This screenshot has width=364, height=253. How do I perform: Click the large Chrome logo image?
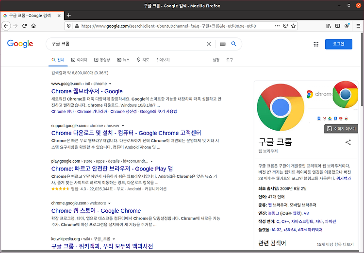click(281, 108)
